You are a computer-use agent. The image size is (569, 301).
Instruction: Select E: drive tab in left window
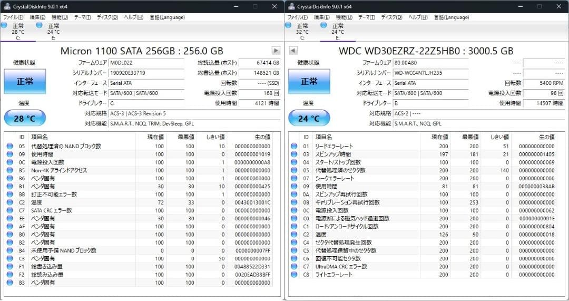point(53,32)
